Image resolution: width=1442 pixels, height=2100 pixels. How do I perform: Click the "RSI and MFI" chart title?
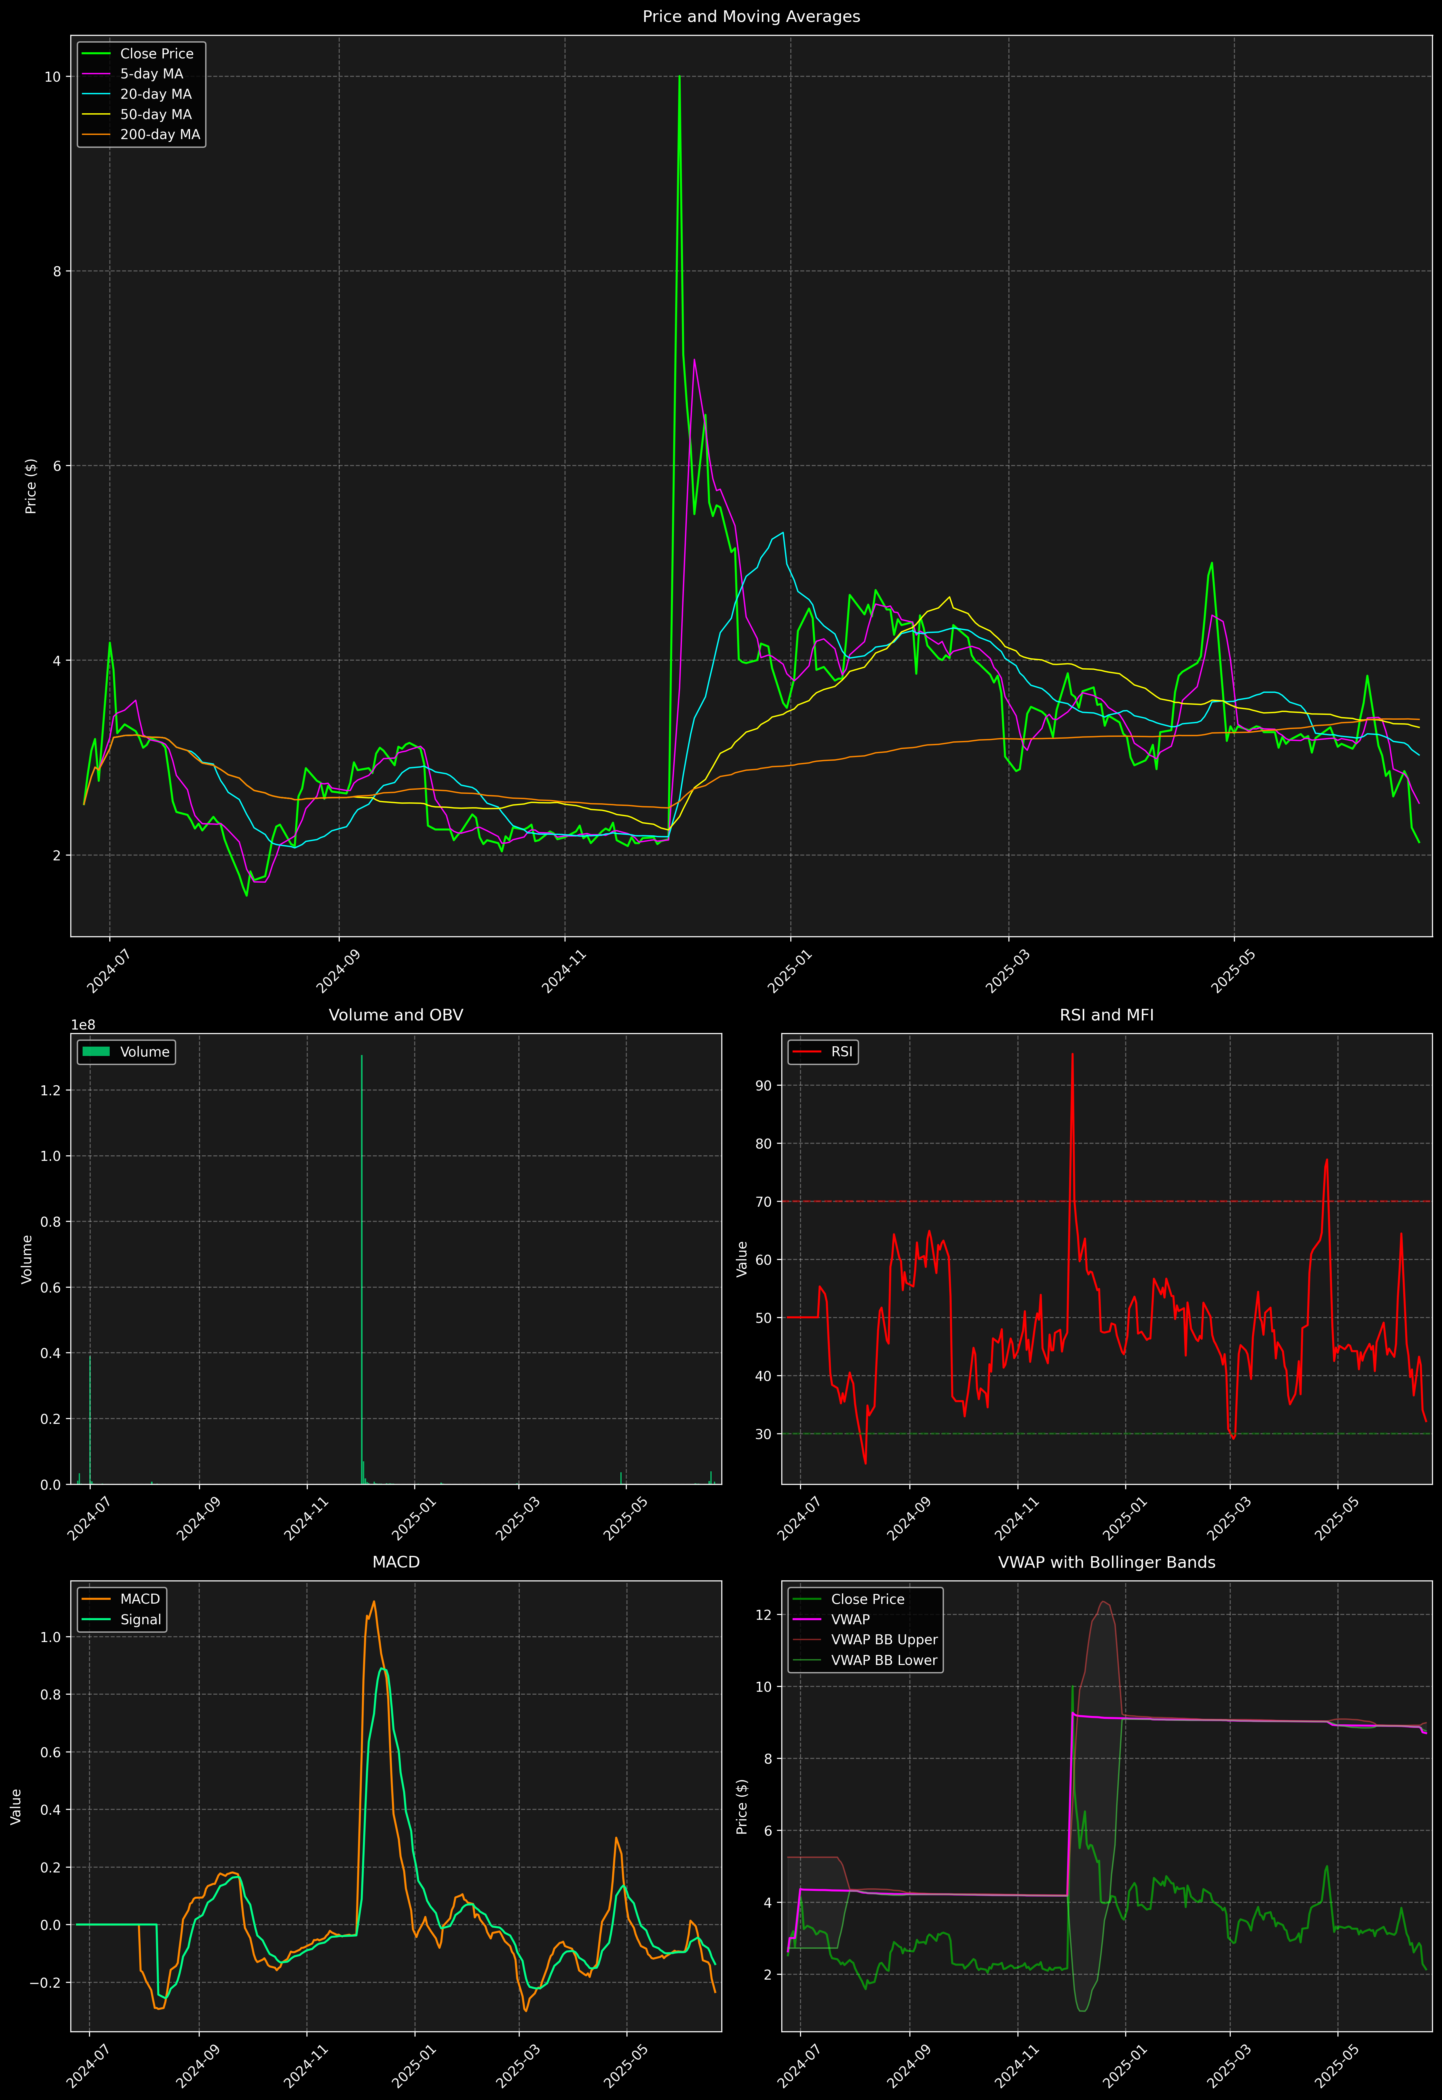1107,1015
